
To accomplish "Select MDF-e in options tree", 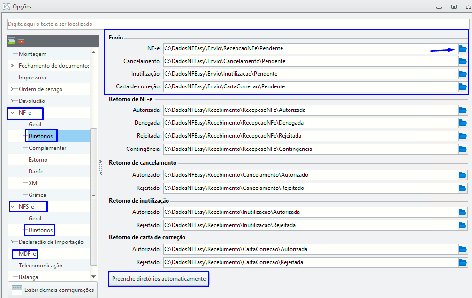I will point(27,254).
